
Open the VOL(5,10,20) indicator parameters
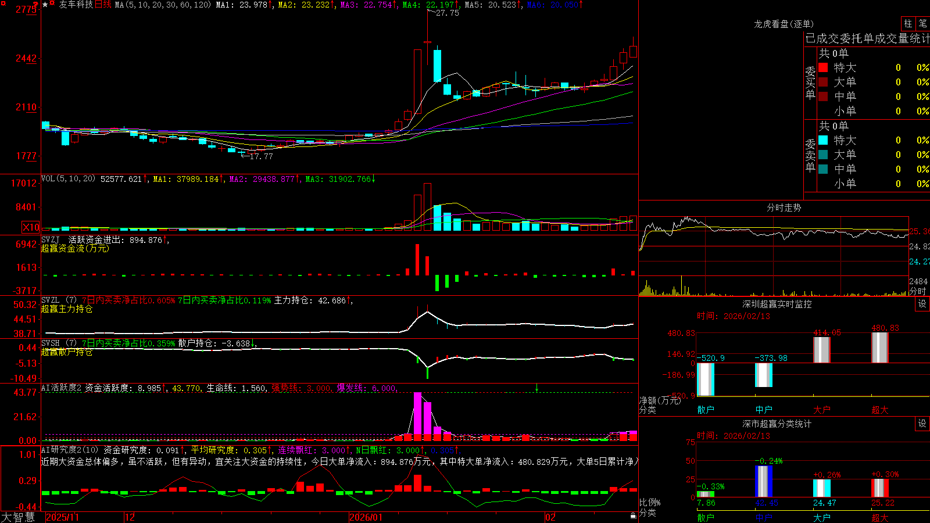point(68,178)
